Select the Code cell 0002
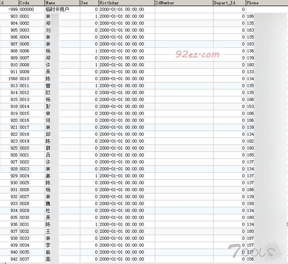Viewport: 288px width, 264px height. (32, 23)
